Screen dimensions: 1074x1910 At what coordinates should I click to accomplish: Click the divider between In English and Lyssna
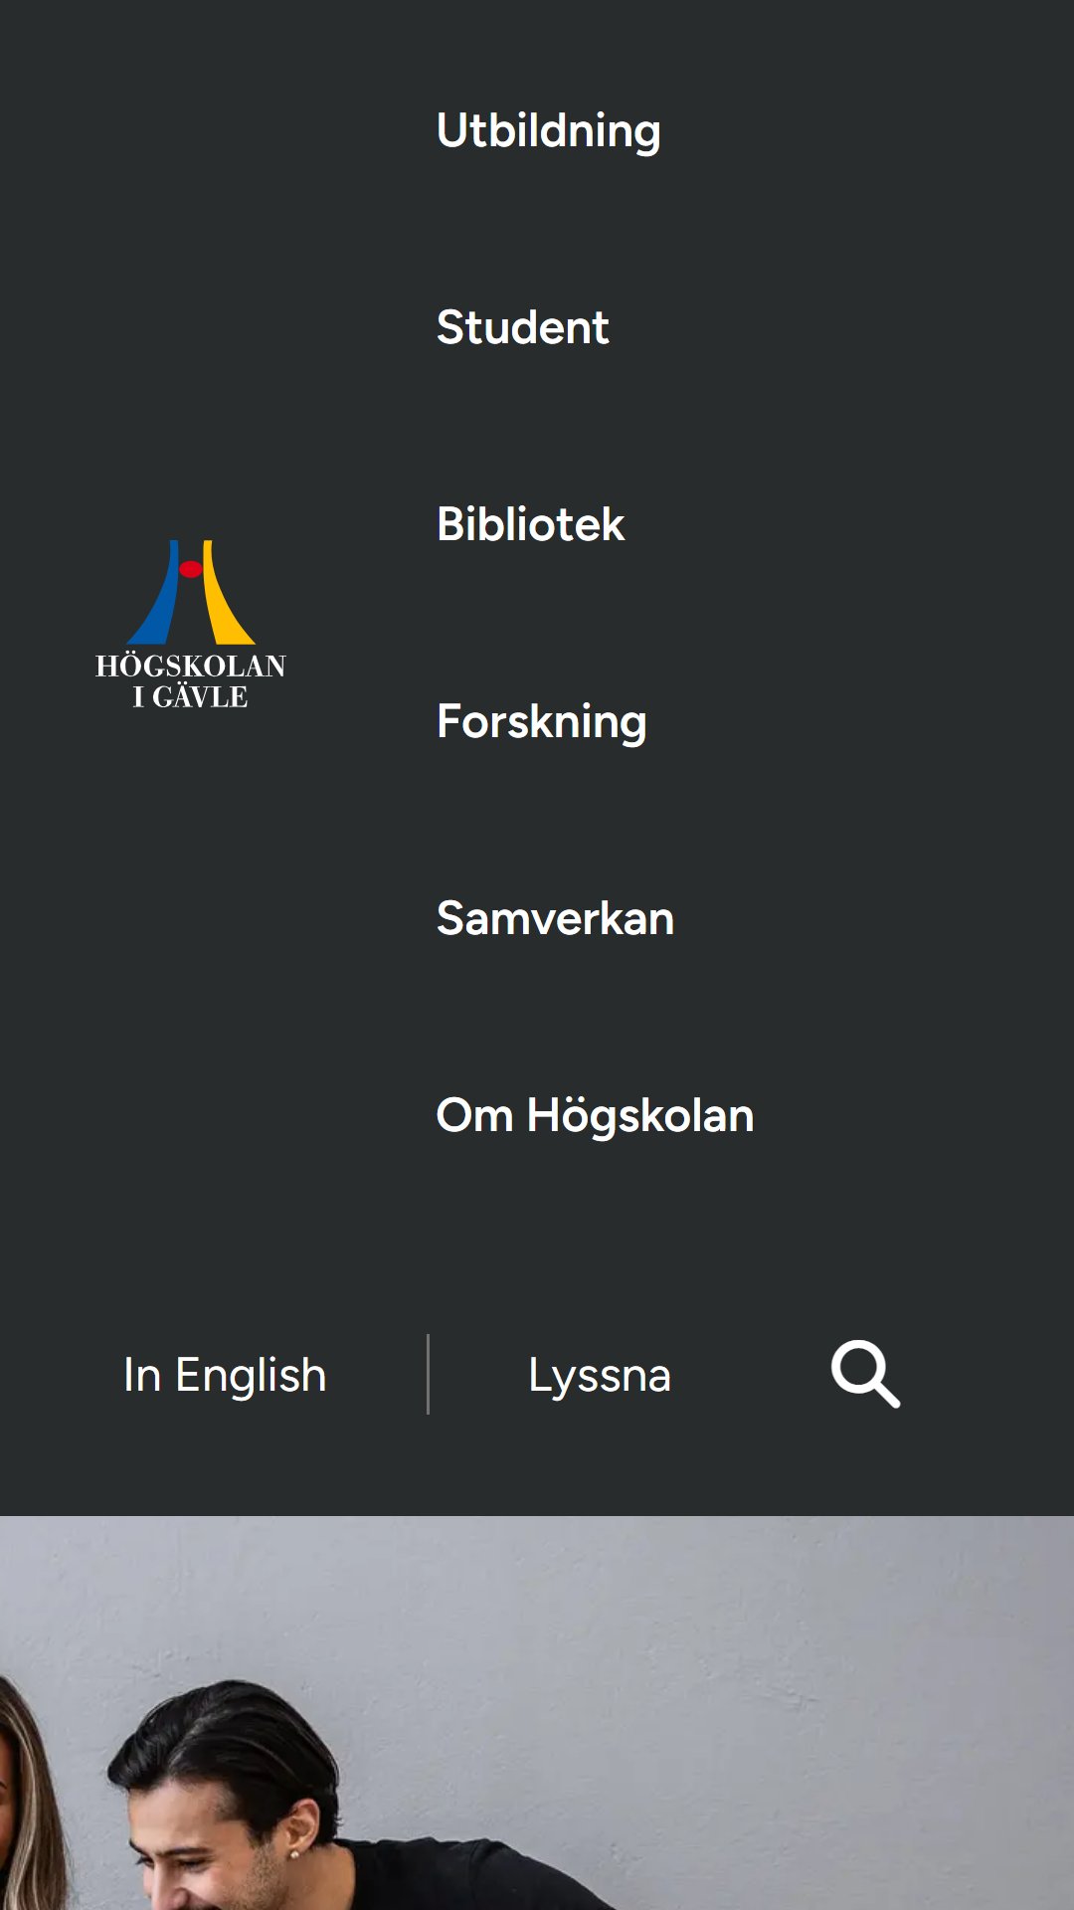[x=428, y=1374]
